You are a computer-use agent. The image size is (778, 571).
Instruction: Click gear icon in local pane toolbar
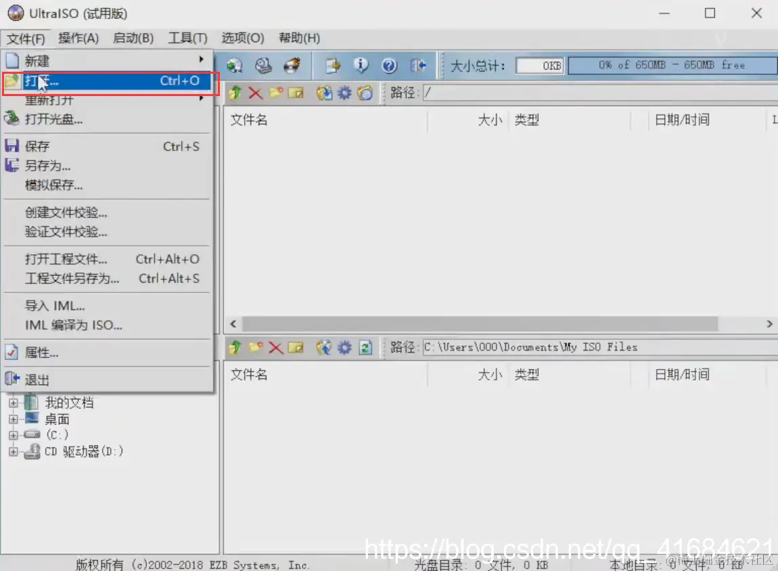click(x=344, y=347)
